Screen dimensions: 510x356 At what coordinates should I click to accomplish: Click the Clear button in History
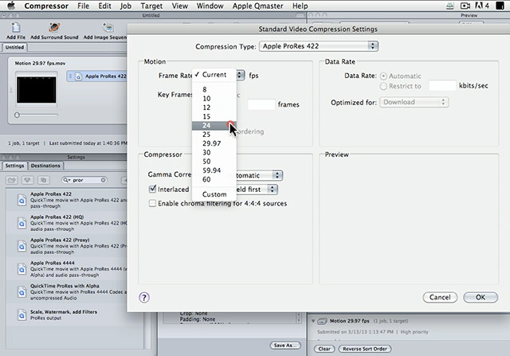tap(324, 349)
